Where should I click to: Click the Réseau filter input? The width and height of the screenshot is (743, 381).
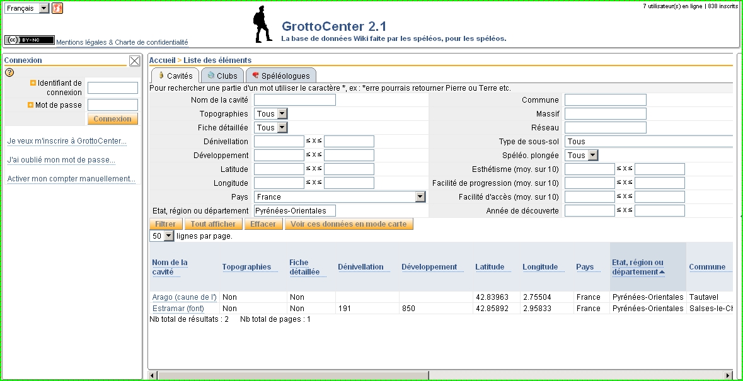click(x=606, y=127)
